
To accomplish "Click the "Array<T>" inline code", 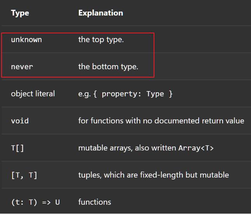I will point(196,148).
